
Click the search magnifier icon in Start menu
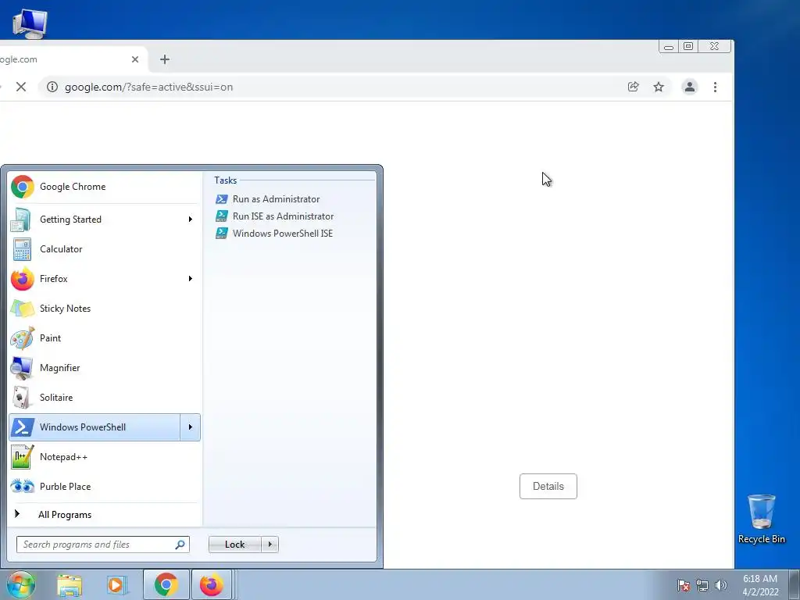point(180,545)
